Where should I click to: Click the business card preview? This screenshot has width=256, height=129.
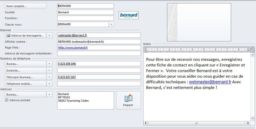pyautogui.click(x=199, y=22)
